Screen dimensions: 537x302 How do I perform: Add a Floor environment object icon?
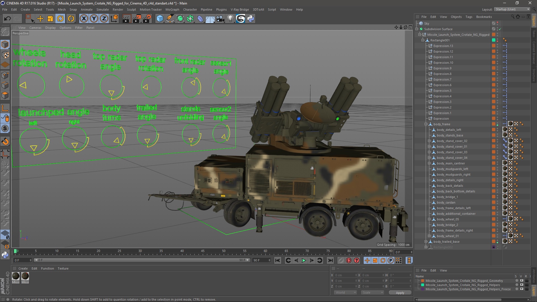(x=210, y=19)
